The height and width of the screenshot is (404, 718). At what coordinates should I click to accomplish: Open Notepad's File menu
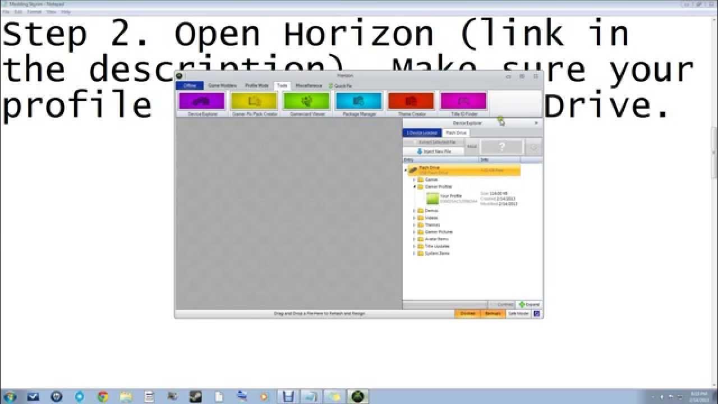click(5, 12)
